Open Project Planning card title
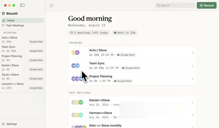Screen dimensions: 219x128 [x=101, y=76]
